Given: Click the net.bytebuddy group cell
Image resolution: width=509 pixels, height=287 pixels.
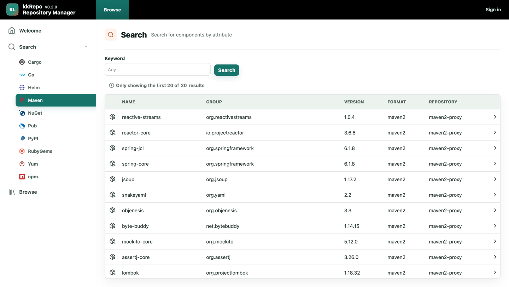Looking at the screenshot, I should (223, 226).
